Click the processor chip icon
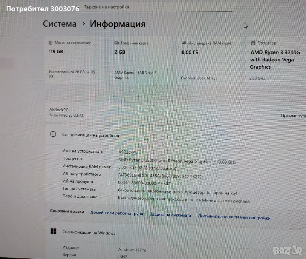Screen dimensions: 306x259 [x=253, y=43]
